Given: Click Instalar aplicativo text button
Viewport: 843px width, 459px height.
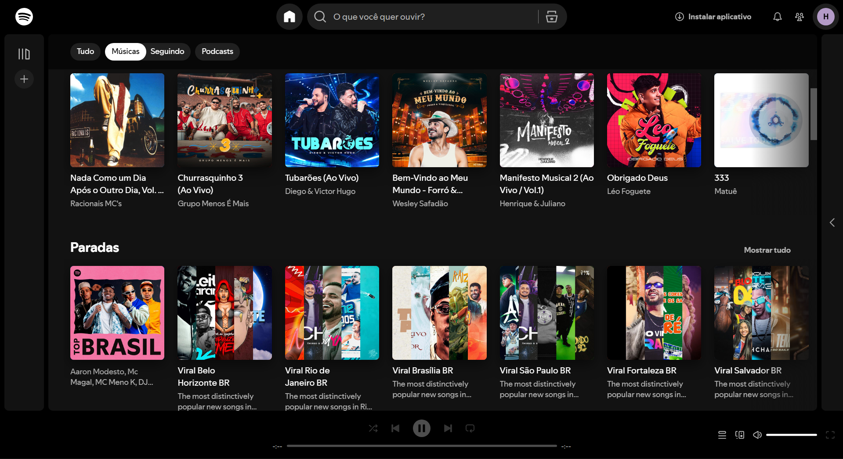Looking at the screenshot, I should (x=720, y=17).
